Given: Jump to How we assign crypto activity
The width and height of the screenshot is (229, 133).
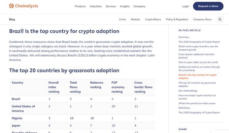Looking at the screenshot, I should [x=197, y=97].
